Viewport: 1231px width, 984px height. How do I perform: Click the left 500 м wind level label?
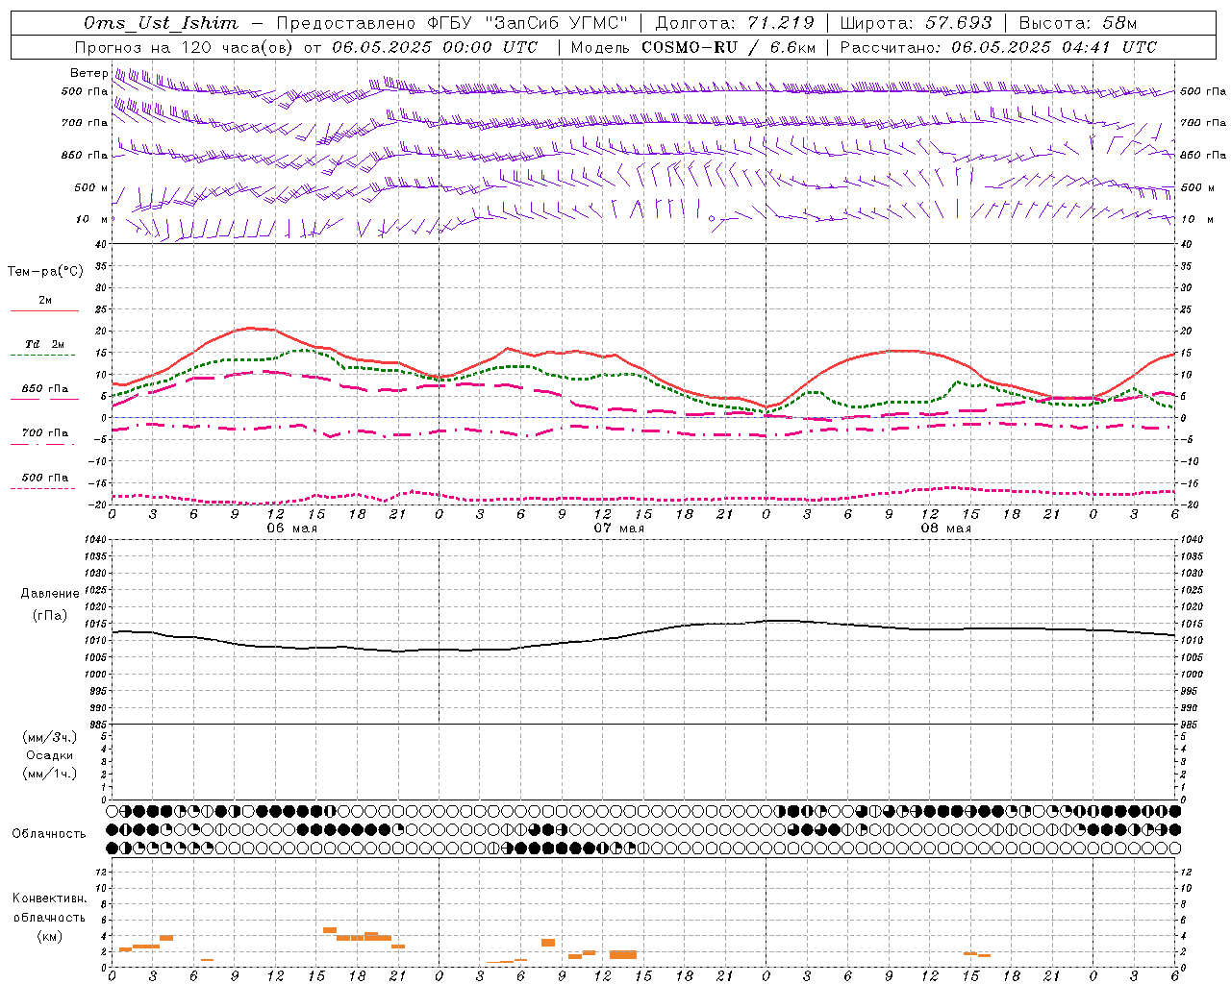[x=91, y=187]
